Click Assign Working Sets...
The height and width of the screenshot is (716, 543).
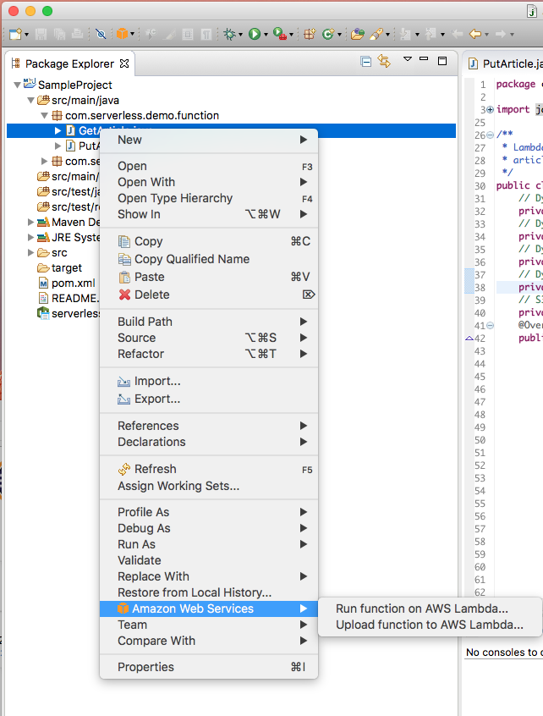tap(209, 486)
